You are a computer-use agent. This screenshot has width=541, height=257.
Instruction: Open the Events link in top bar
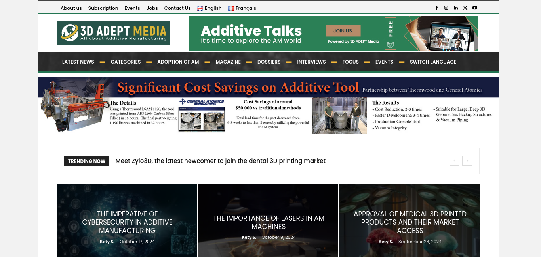132,8
